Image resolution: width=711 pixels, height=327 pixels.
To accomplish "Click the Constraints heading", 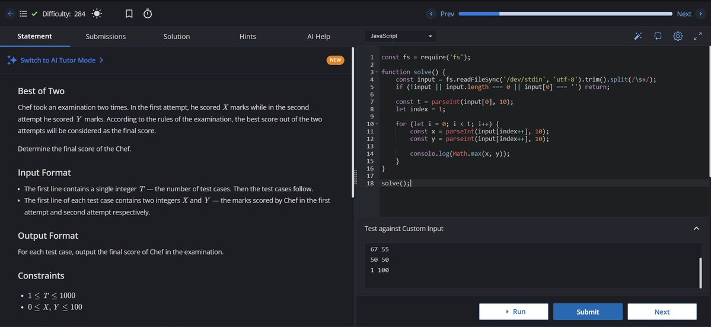I will (x=41, y=276).
